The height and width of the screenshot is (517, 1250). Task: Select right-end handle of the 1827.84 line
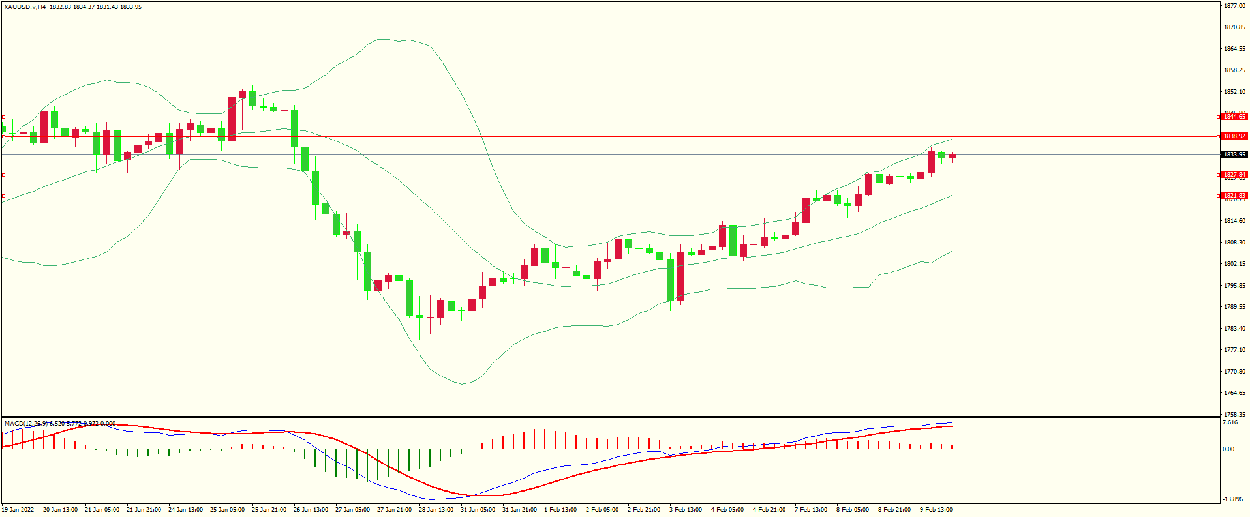coord(1219,175)
